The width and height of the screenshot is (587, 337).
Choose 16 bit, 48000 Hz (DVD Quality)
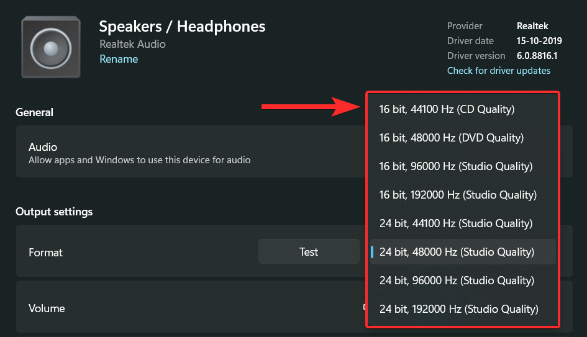(451, 138)
